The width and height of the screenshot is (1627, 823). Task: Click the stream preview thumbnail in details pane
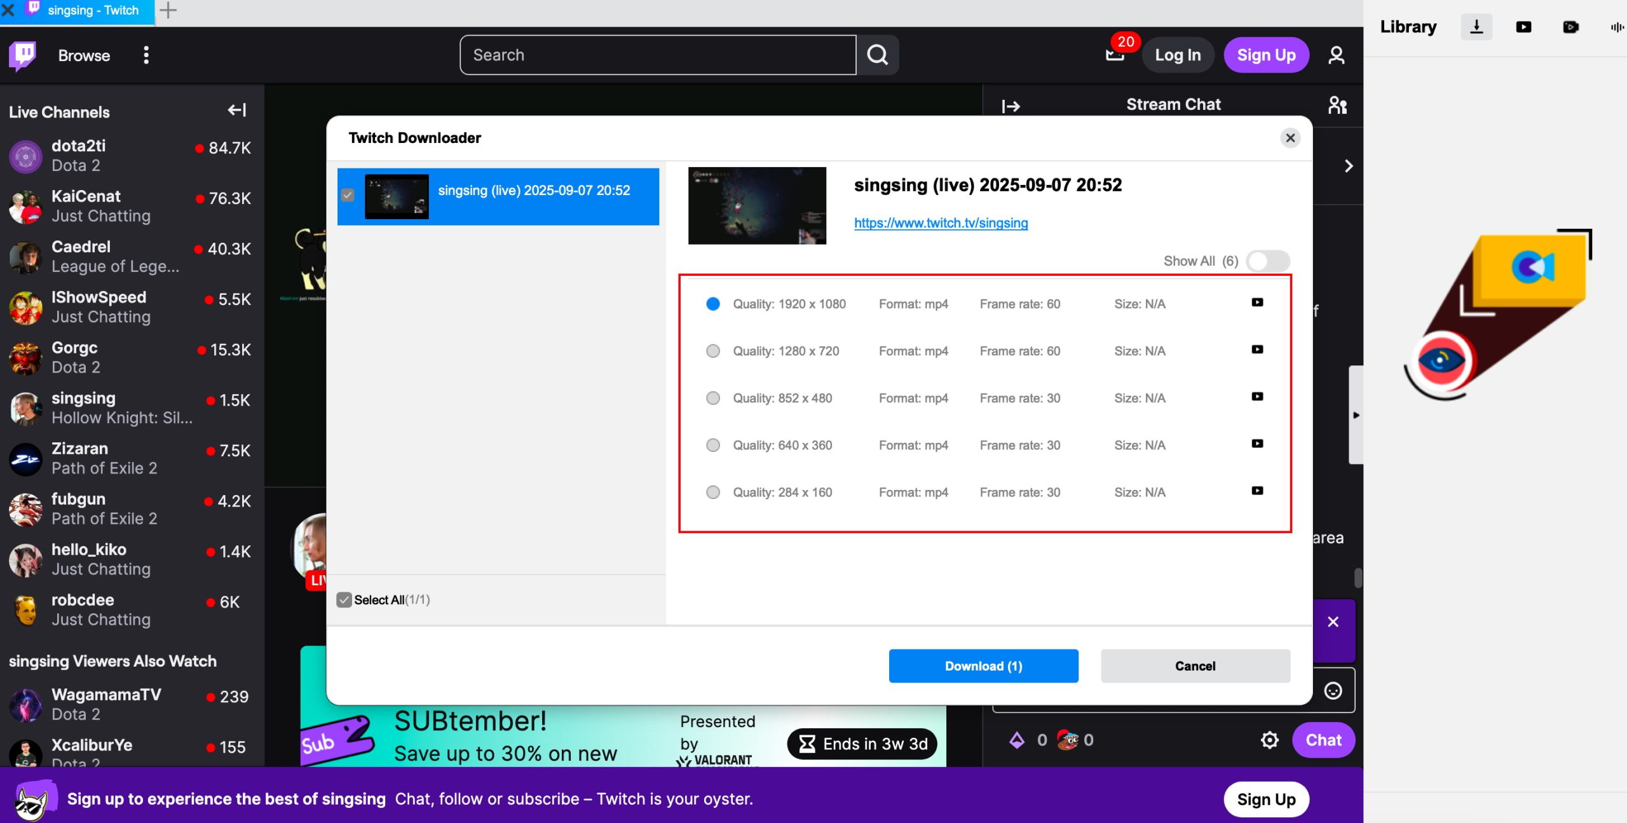(757, 206)
